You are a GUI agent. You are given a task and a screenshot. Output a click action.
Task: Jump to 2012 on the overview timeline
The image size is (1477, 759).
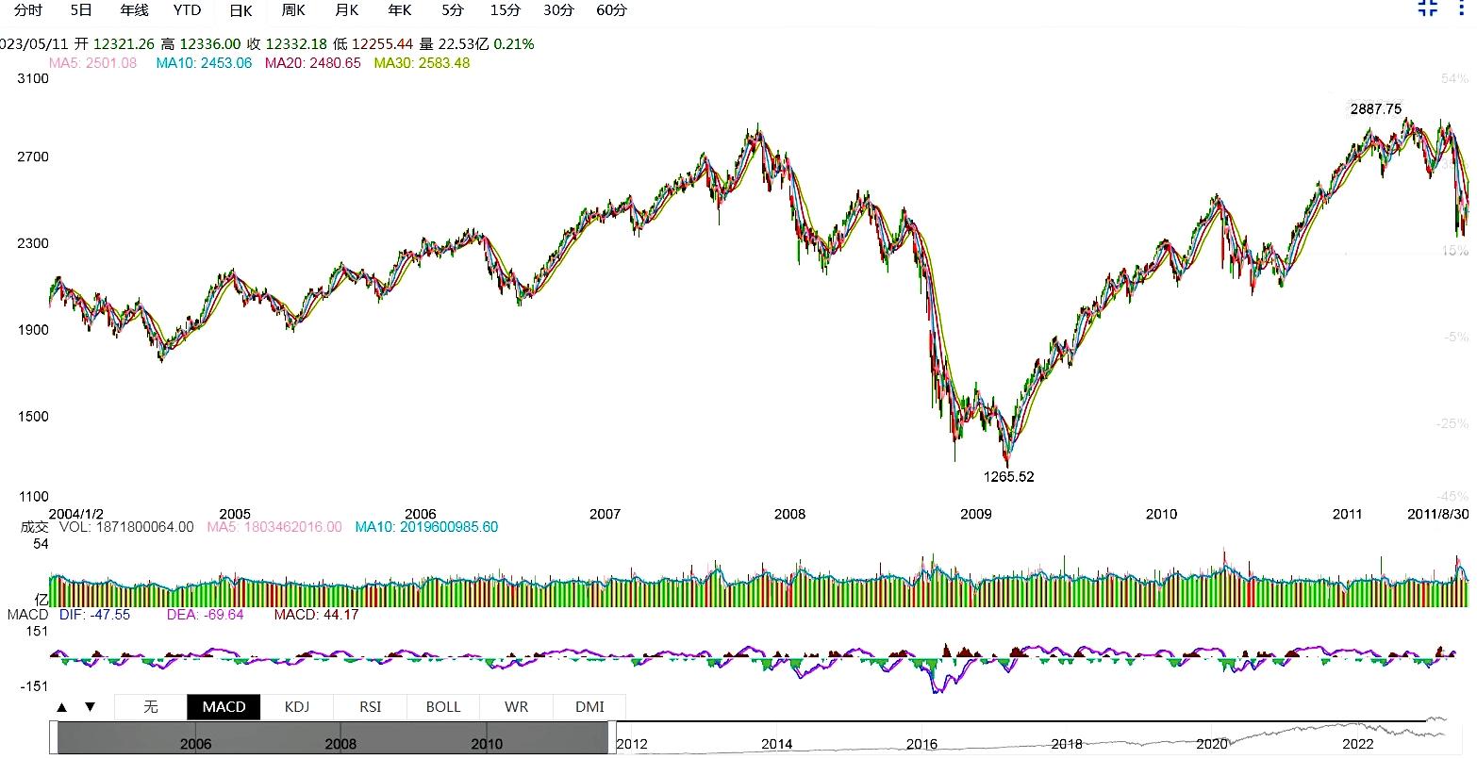pyautogui.click(x=632, y=744)
